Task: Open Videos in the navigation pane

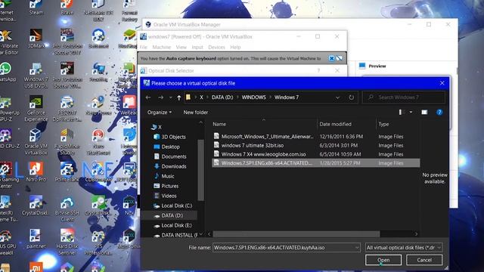Action: tap(165, 196)
